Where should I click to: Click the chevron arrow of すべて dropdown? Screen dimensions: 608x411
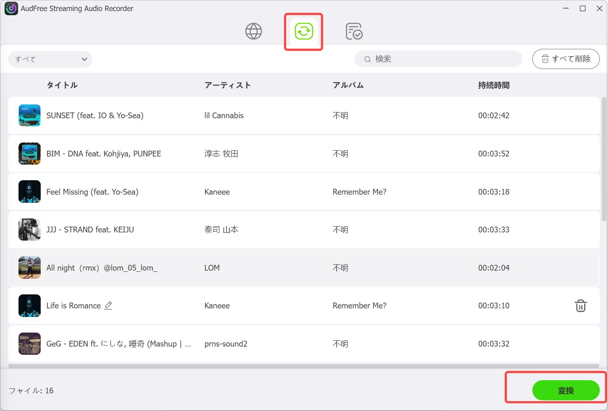coord(84,59)
